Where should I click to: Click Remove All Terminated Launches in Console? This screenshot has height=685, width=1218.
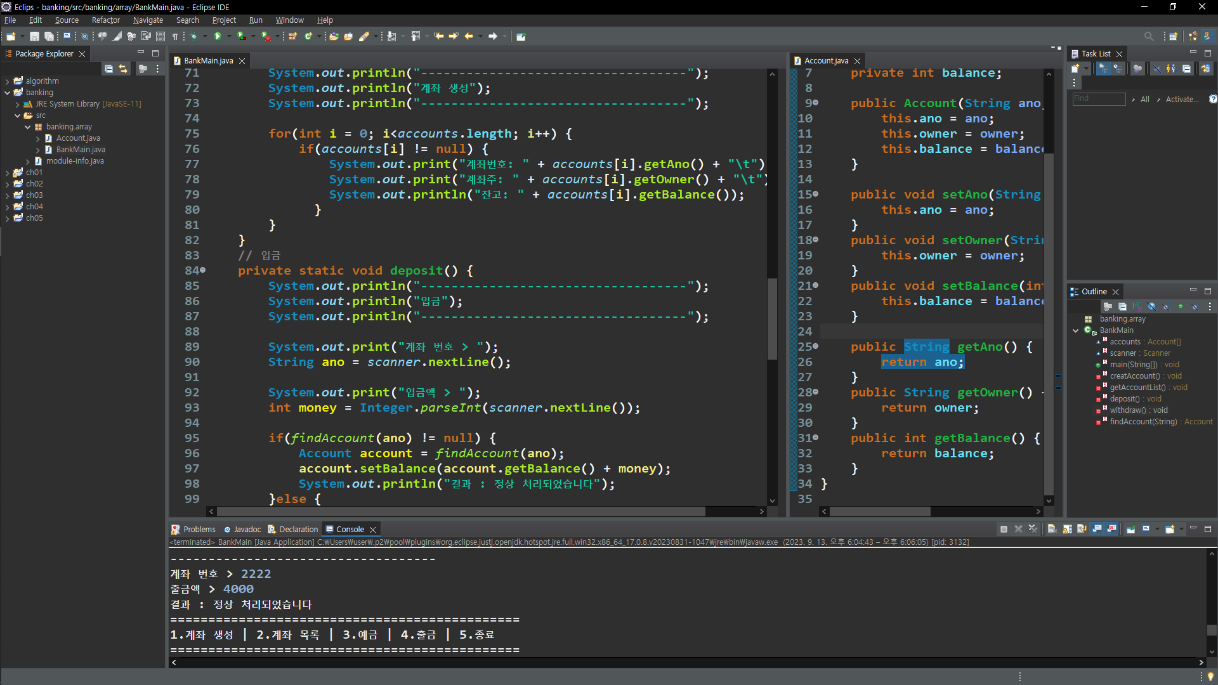click(x=1033, y=529)
